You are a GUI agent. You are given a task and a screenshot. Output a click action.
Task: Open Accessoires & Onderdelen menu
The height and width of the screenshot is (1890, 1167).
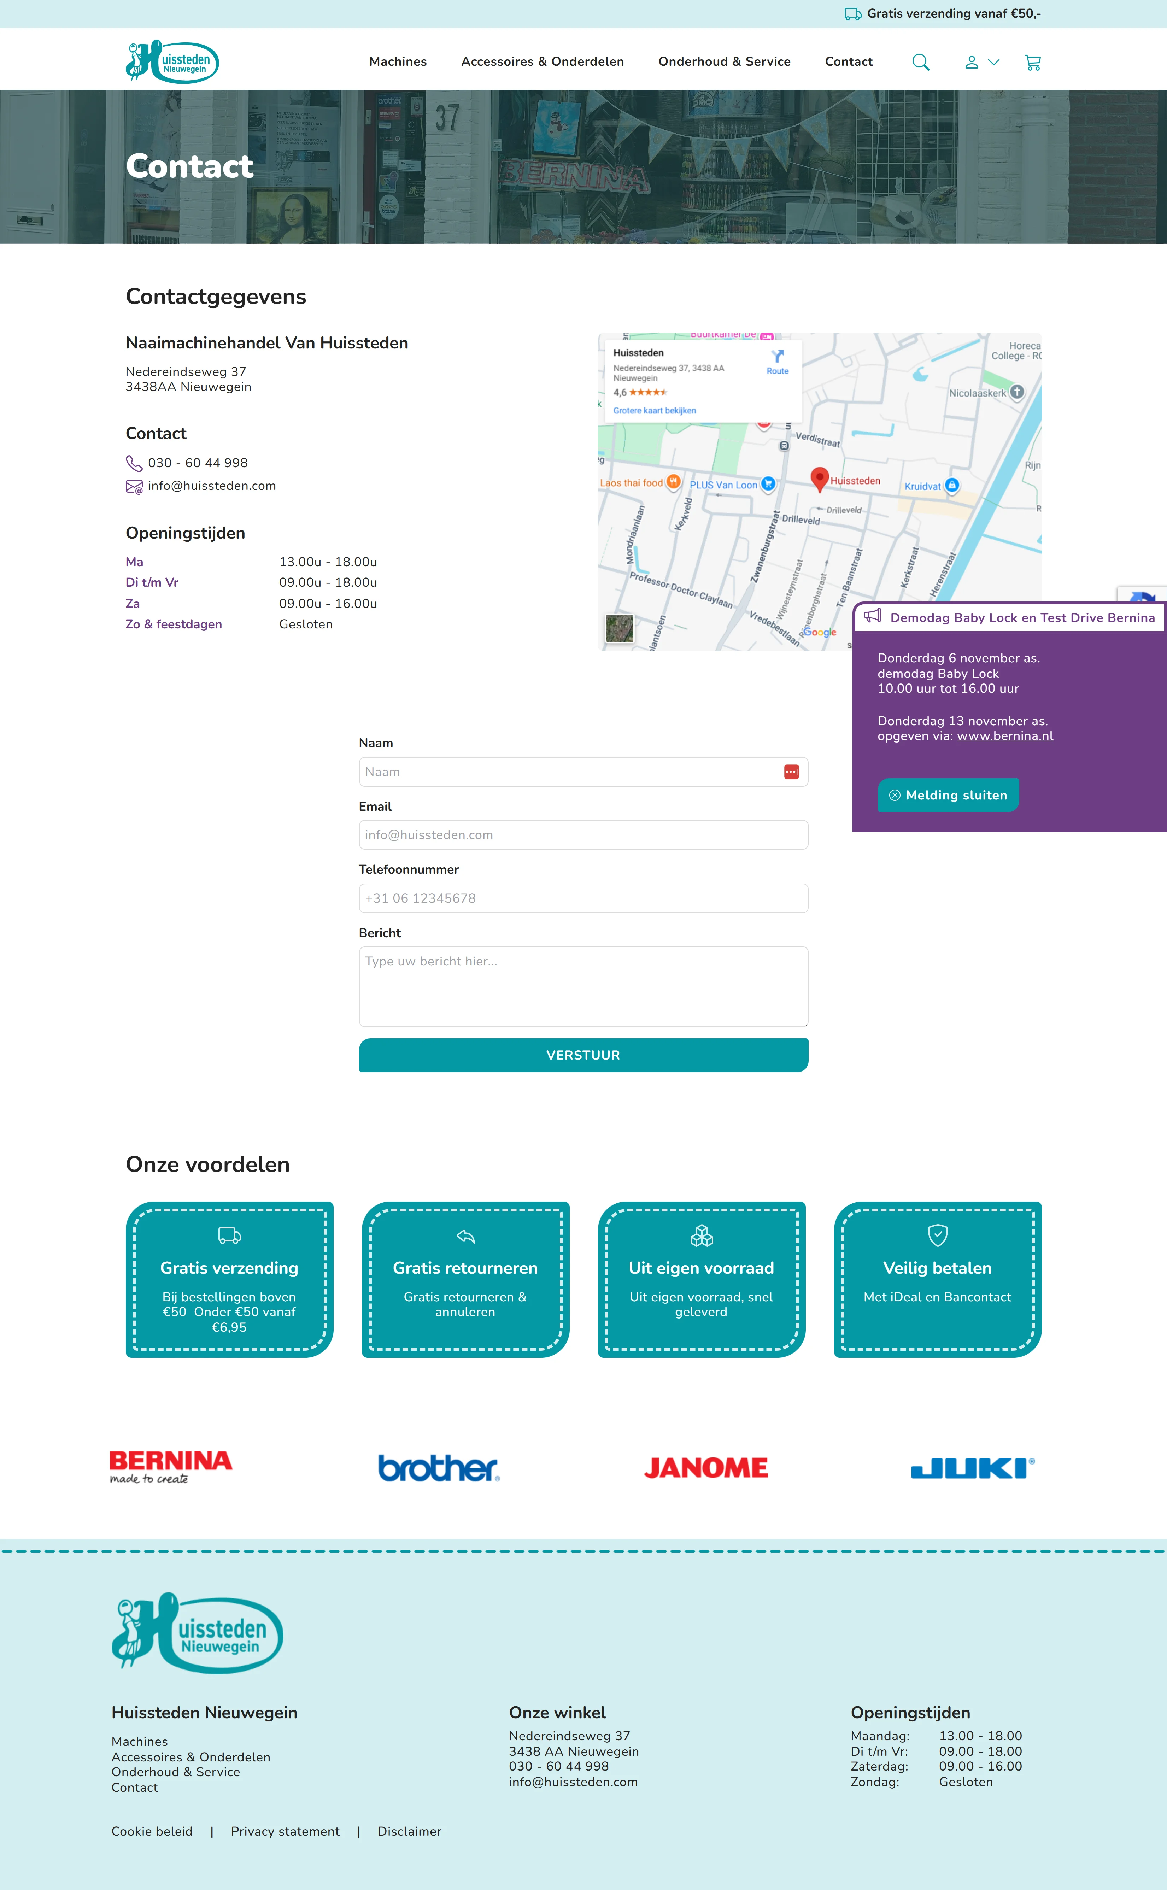point(542,62)
